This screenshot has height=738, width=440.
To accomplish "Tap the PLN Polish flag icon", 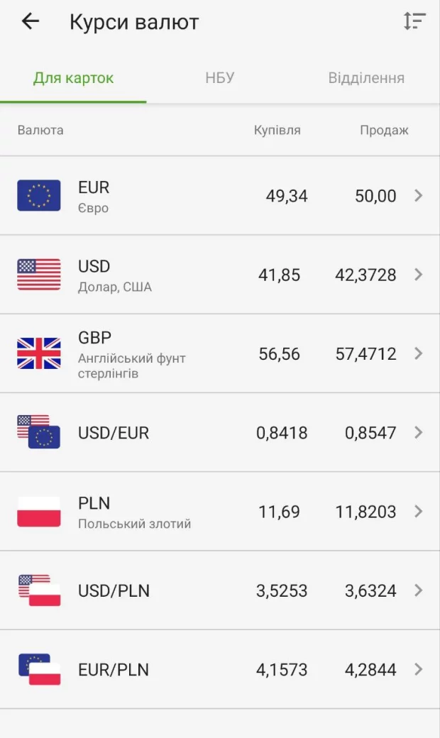I will point(39,512).
